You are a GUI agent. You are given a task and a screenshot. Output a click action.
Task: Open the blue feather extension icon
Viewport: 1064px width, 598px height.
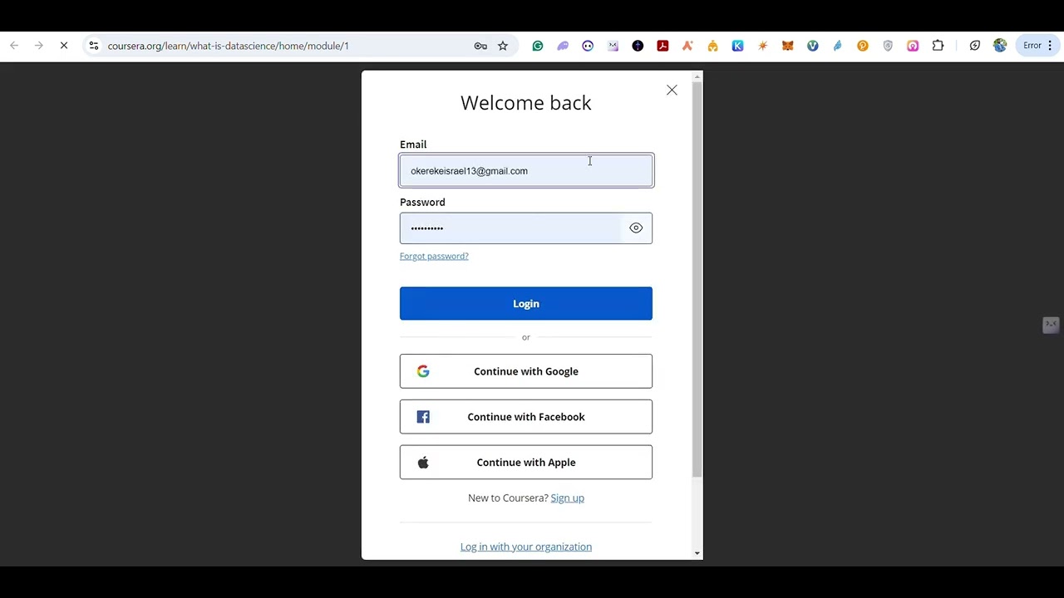point(837,46)
